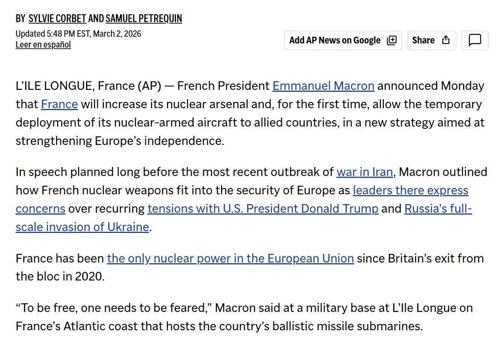The image size is (501, 346).
Task: Open only nuclear power in European Union link
Action: click(230, 258)
